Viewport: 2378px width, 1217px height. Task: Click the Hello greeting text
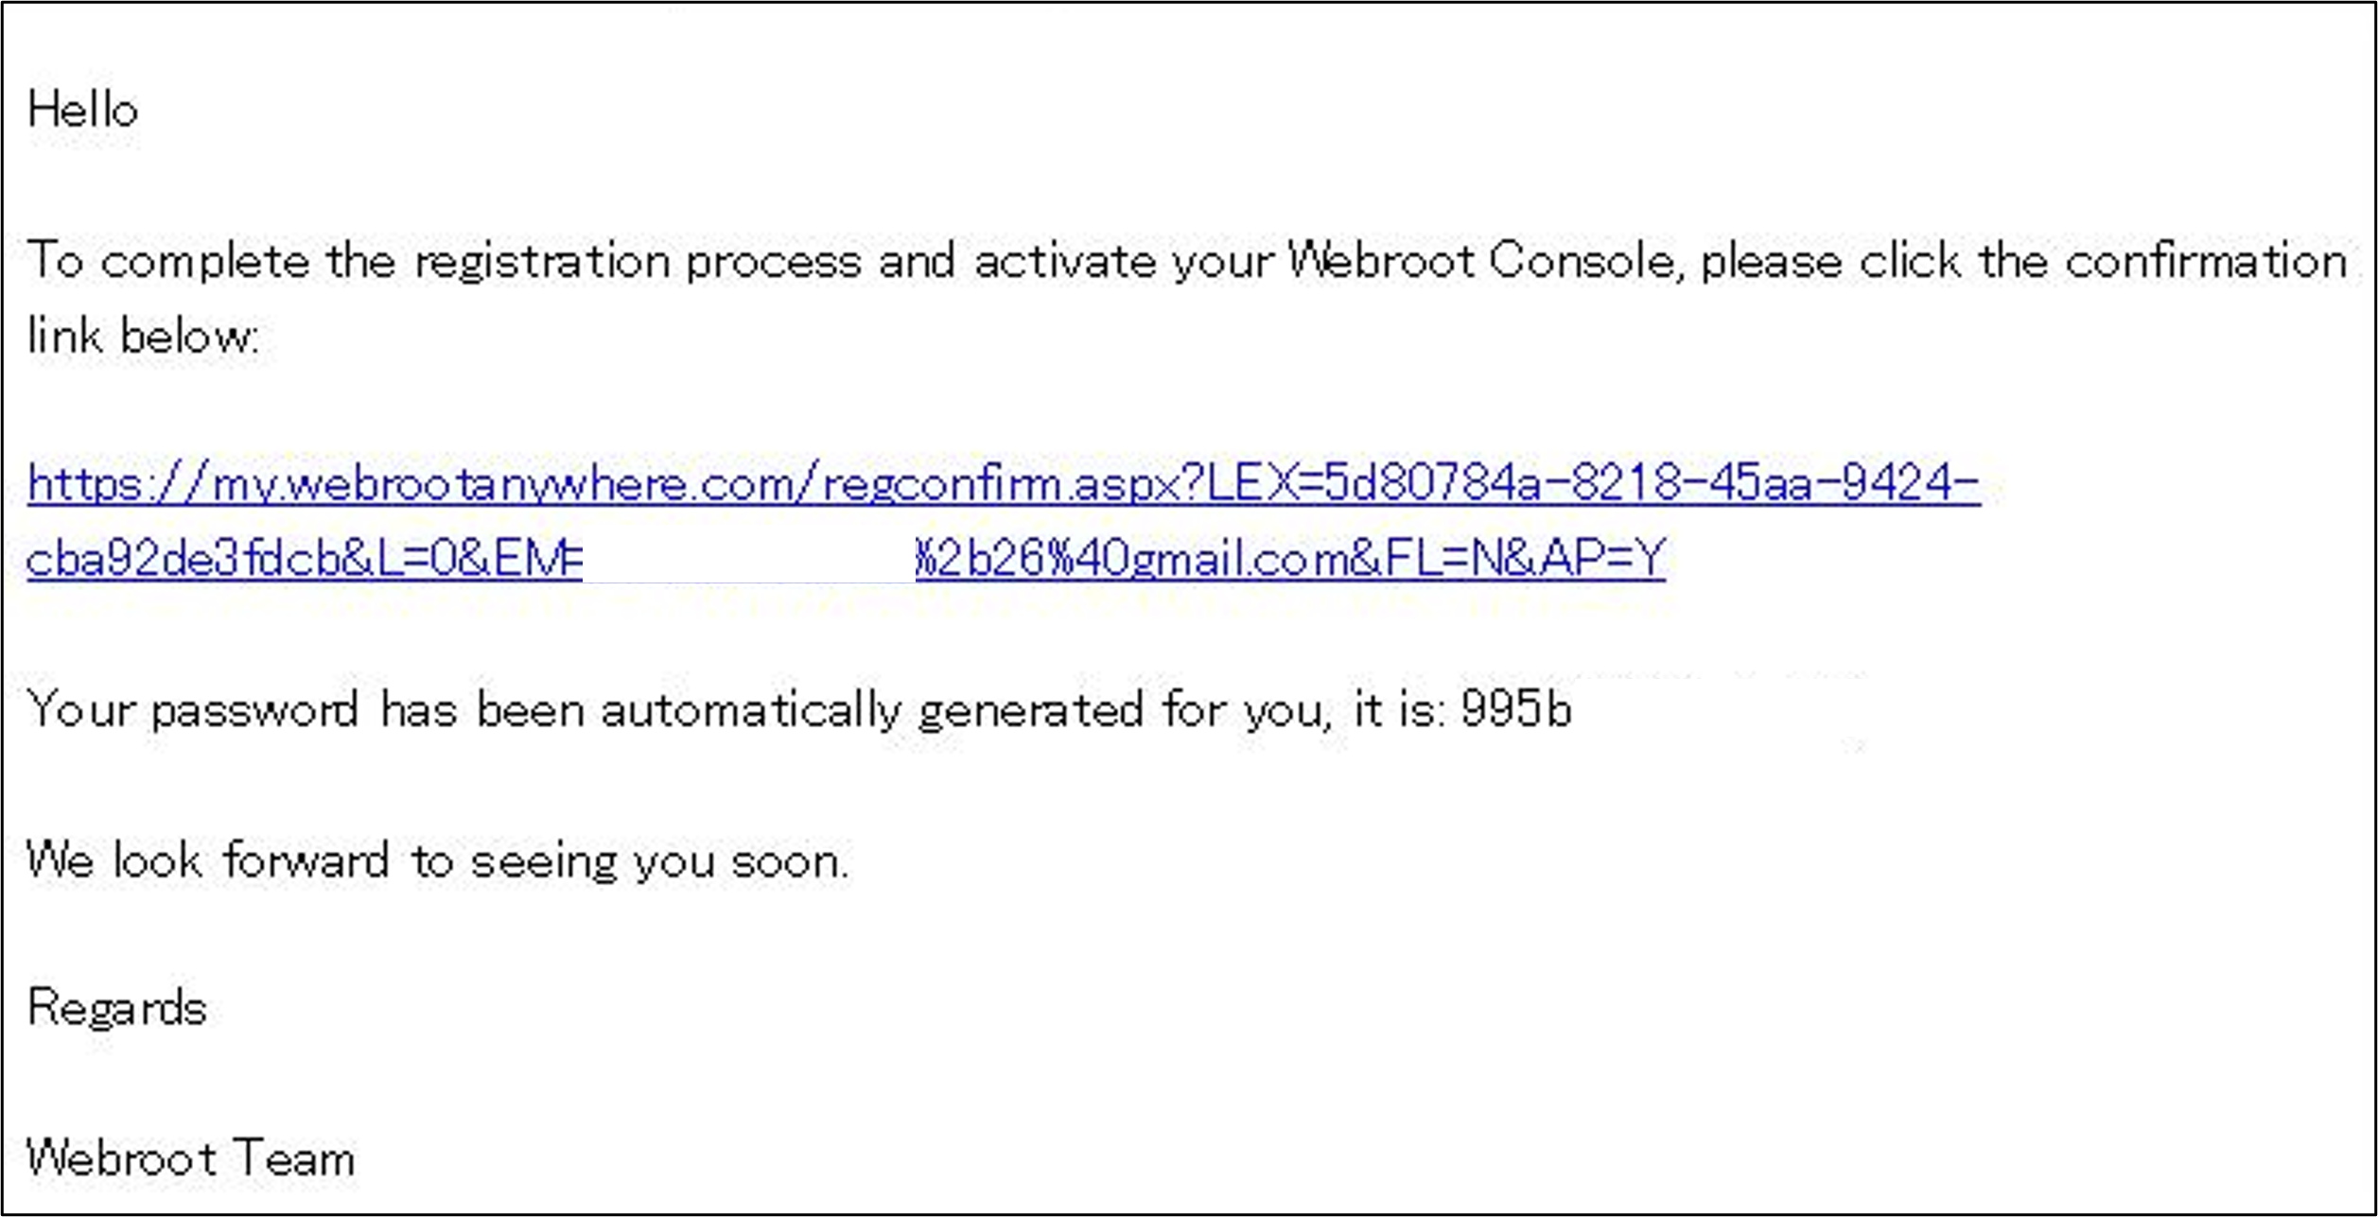[x=83, y=110]
